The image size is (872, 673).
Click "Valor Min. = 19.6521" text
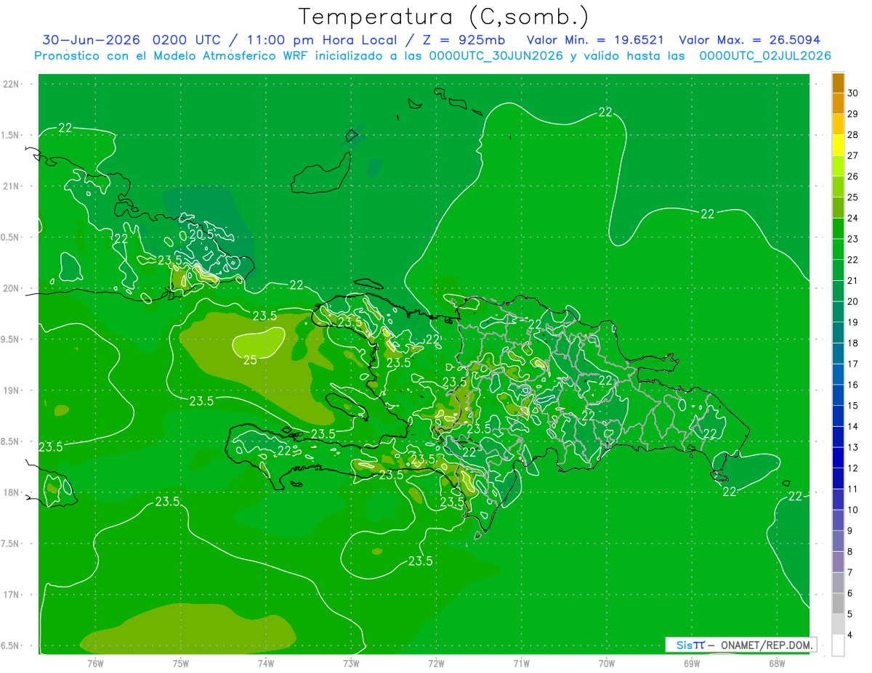point(595,40)
